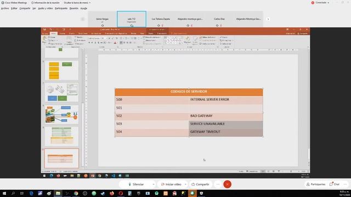Select the slide thumbnail with blue and green boxes
The height and width of the screenshot is (197, 351).
61,92
